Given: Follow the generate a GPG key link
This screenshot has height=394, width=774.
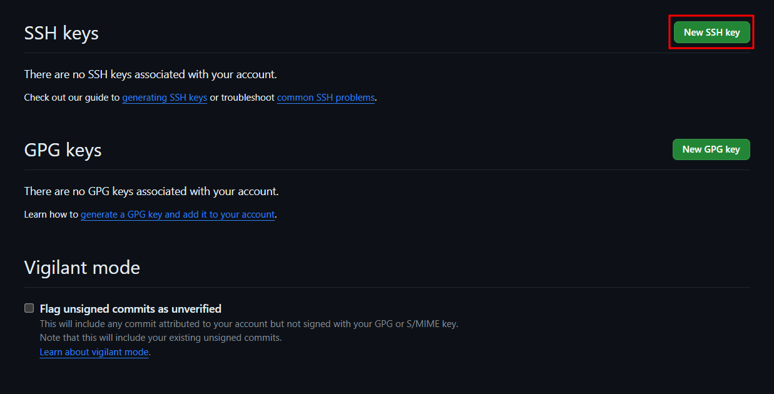Looking at the screenshot, I should click(178, 215).
